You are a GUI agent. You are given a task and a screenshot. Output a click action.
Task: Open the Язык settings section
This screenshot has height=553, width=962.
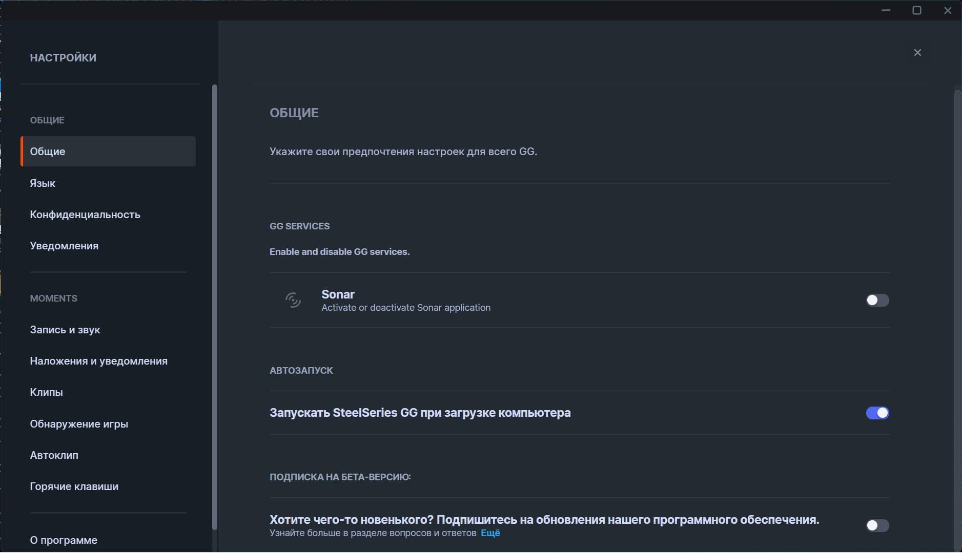coord(43,183)
